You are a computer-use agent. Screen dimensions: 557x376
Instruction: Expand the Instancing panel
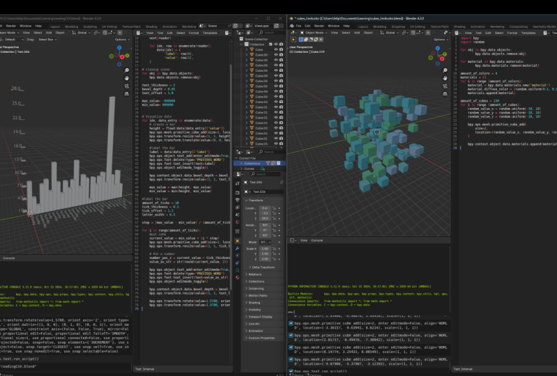coord(264,288)
